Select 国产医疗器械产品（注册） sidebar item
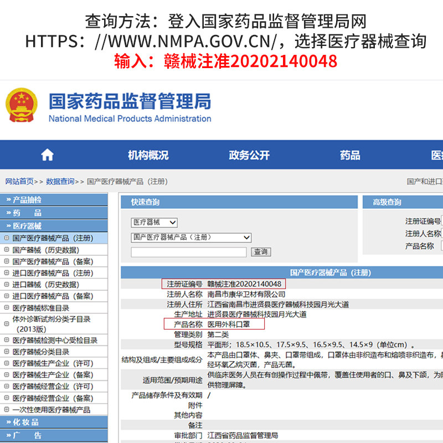This screenshot has height=443, width=443. pyautogui.click(x=53, y=238)
